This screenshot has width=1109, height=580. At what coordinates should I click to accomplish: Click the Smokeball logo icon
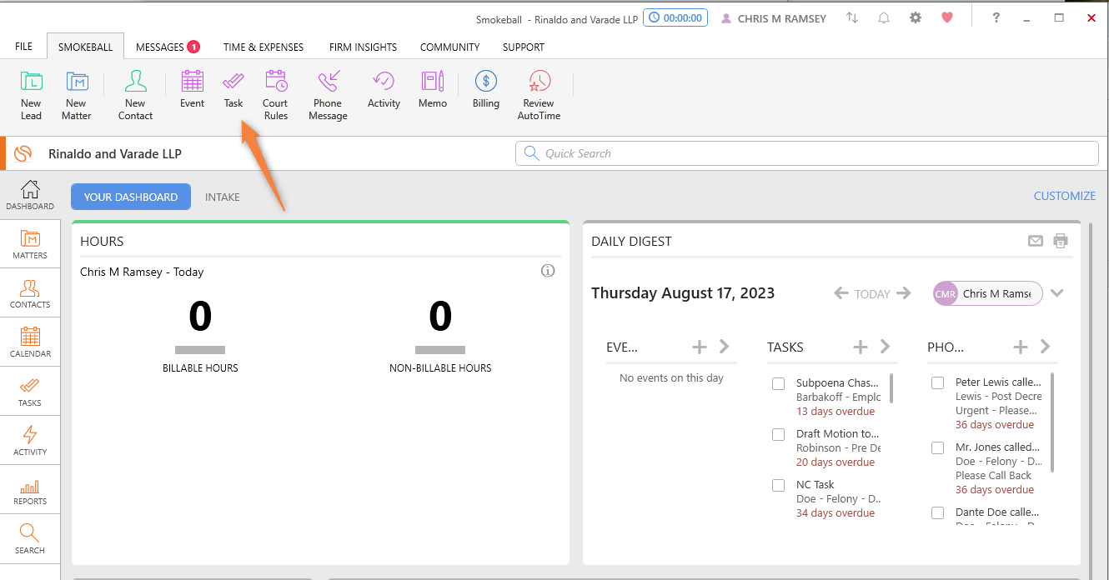tap(23, 153)
